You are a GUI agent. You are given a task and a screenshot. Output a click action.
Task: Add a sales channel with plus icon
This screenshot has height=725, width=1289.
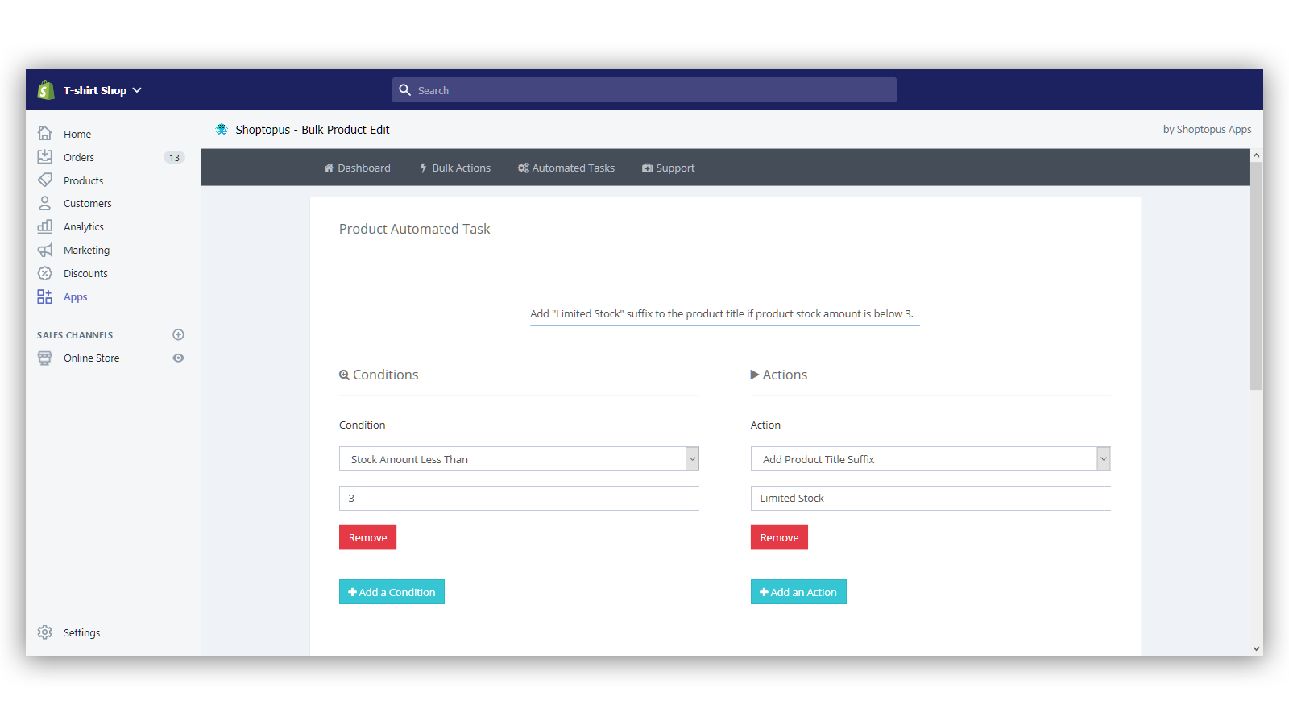tap(178, 334)
